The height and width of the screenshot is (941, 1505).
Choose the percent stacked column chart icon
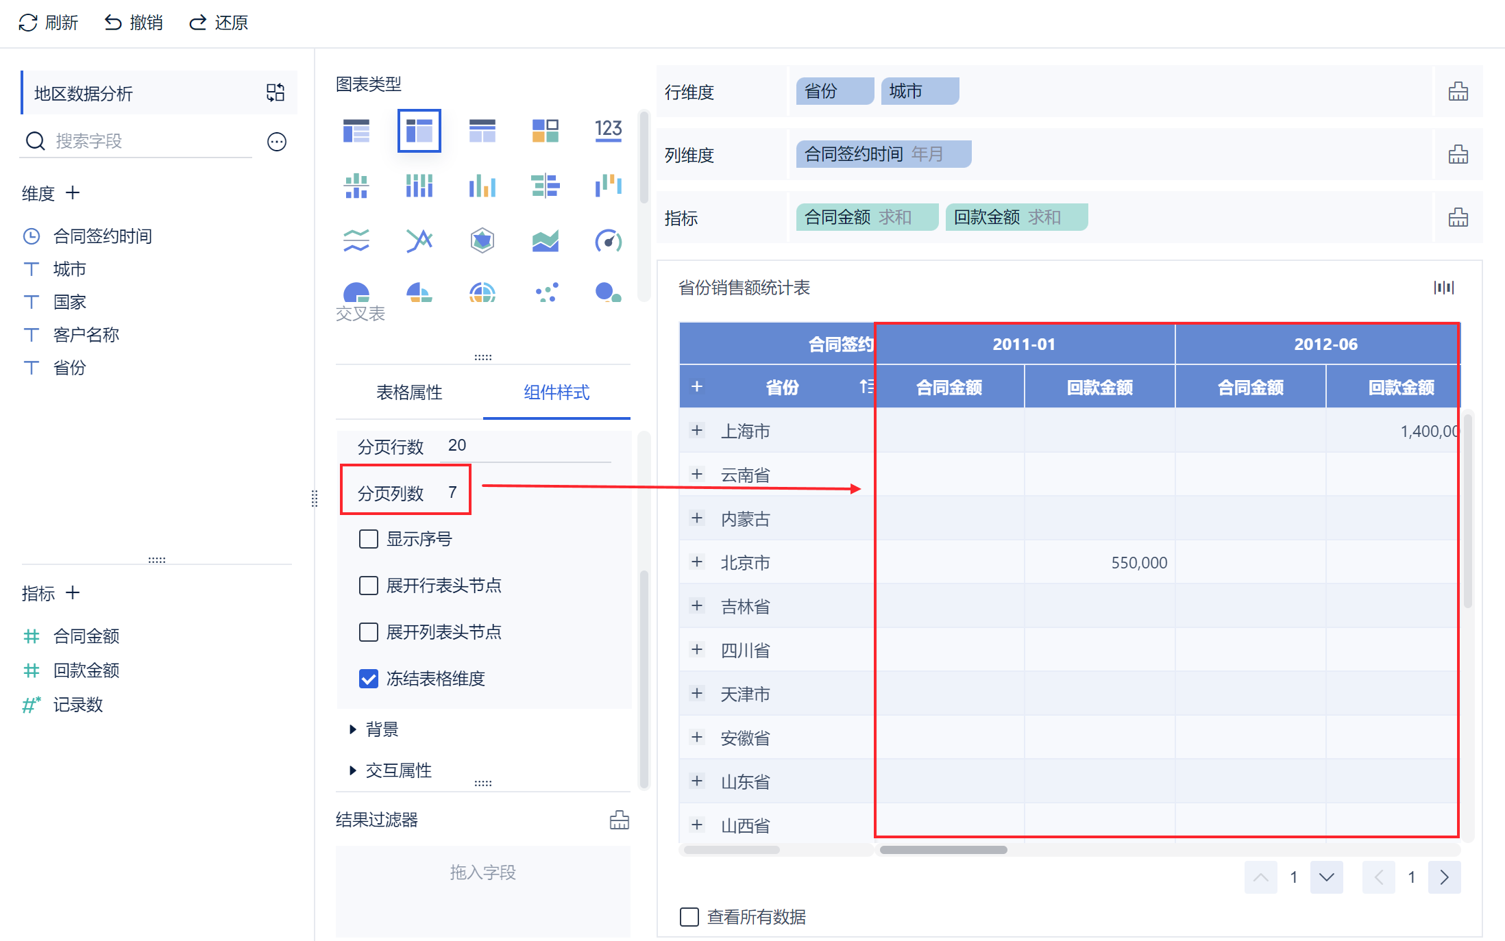click(x=419, y=186)
